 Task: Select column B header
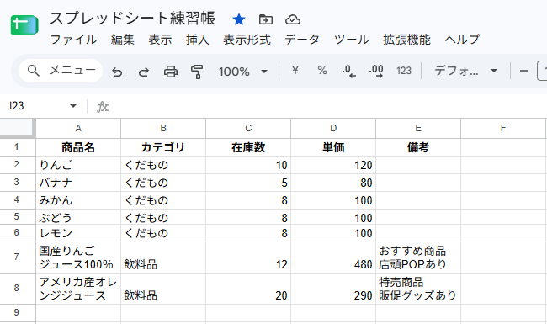point(163,129)
